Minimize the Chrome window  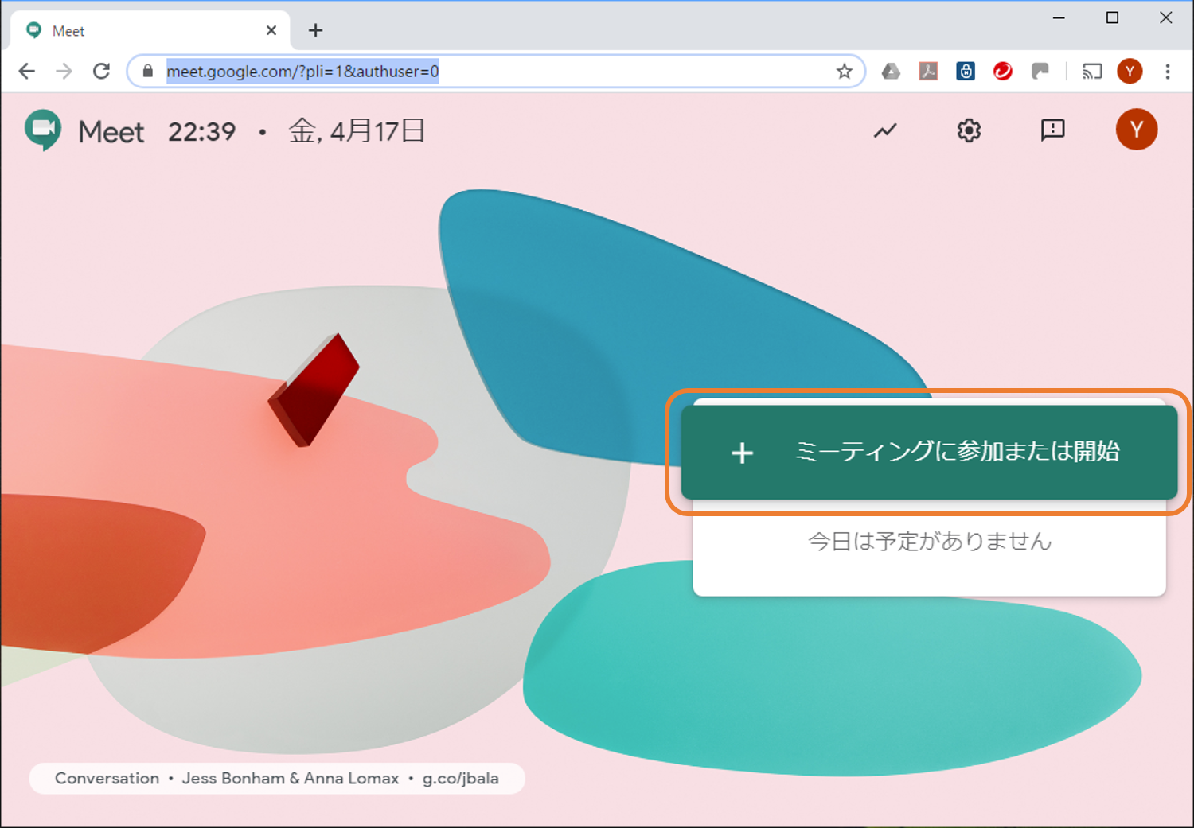tap(1059, 17)
